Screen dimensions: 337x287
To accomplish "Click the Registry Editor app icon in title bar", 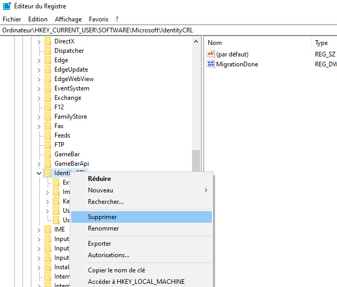I will click(7, 6).
